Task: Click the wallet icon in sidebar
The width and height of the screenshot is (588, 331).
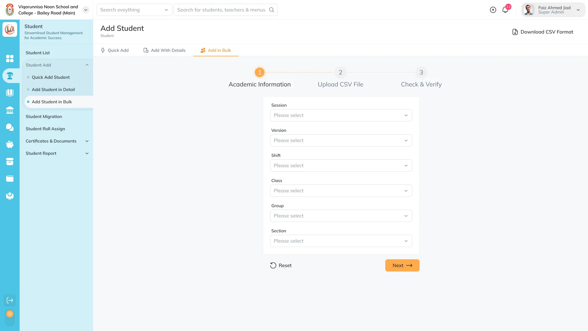Action: [x=10, y=179]
